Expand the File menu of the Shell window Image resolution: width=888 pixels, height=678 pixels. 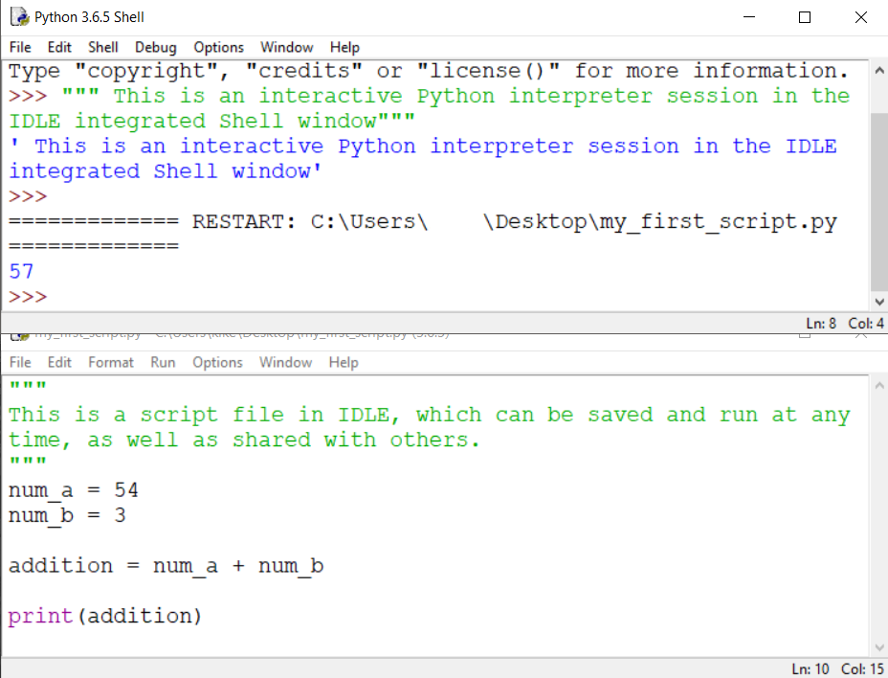click(20, 47)
